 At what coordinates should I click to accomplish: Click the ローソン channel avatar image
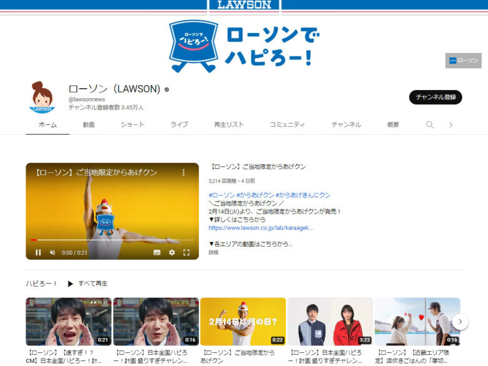point(42,97)
